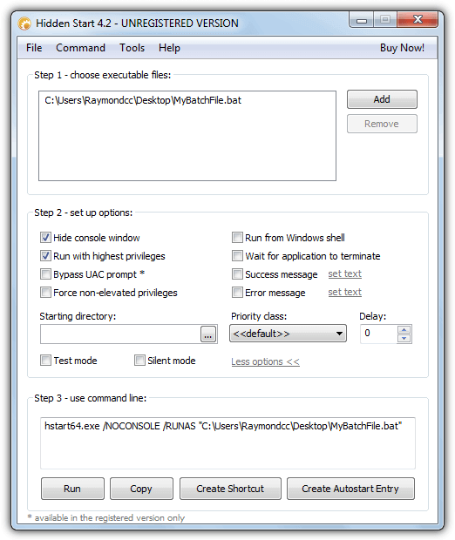This screenshot has width=455, height=540.
Task: Click inside the Starting directory field
Action: click(x=120, y=334)
